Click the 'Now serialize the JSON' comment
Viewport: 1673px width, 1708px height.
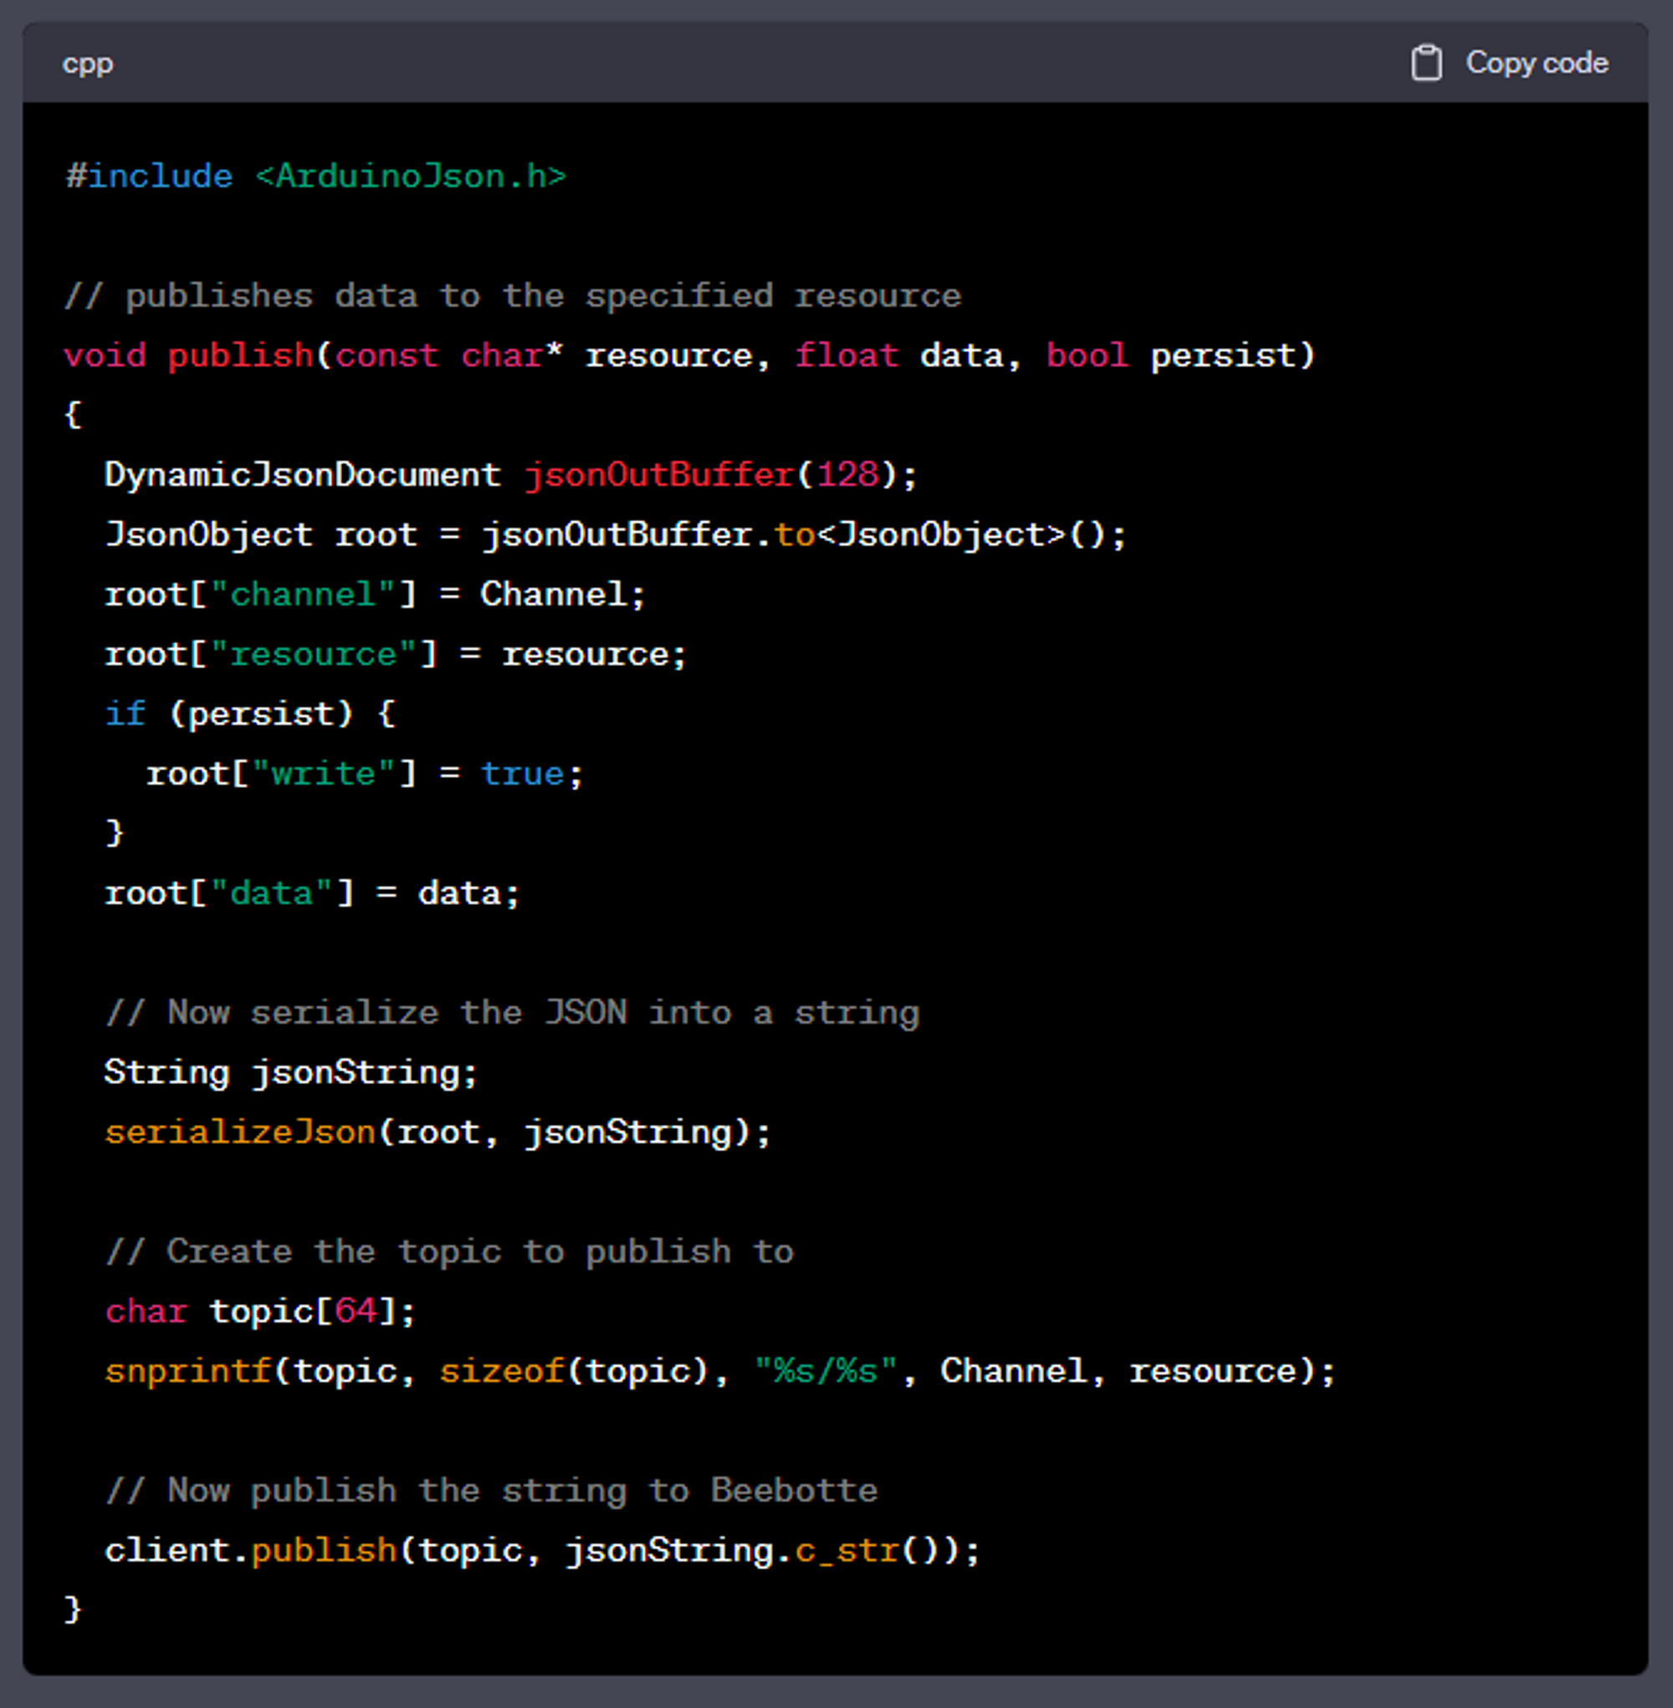(x=512, y=1013)
